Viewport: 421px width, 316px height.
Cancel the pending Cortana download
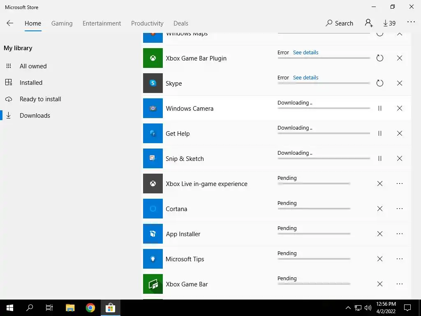379,209
